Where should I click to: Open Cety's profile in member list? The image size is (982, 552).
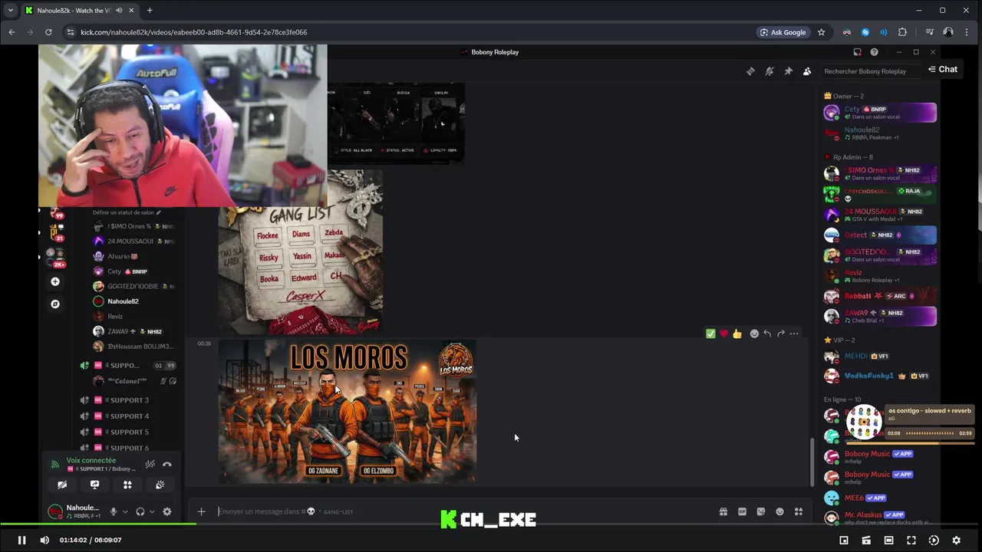coord(879,113)
